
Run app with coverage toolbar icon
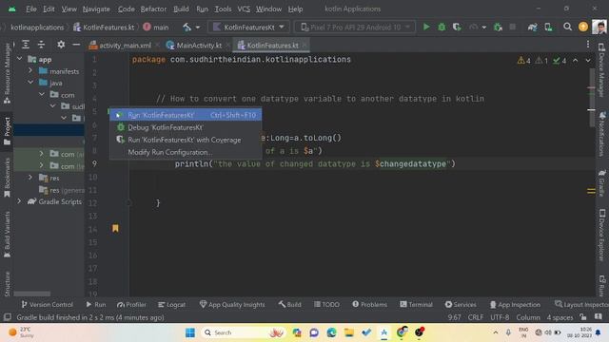point(457,28)
